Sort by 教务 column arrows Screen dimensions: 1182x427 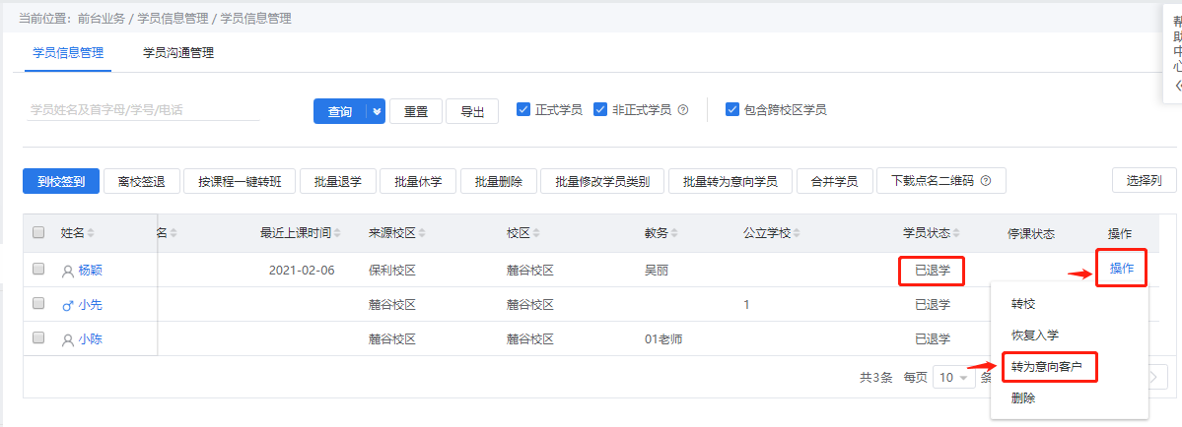[674, 233]
